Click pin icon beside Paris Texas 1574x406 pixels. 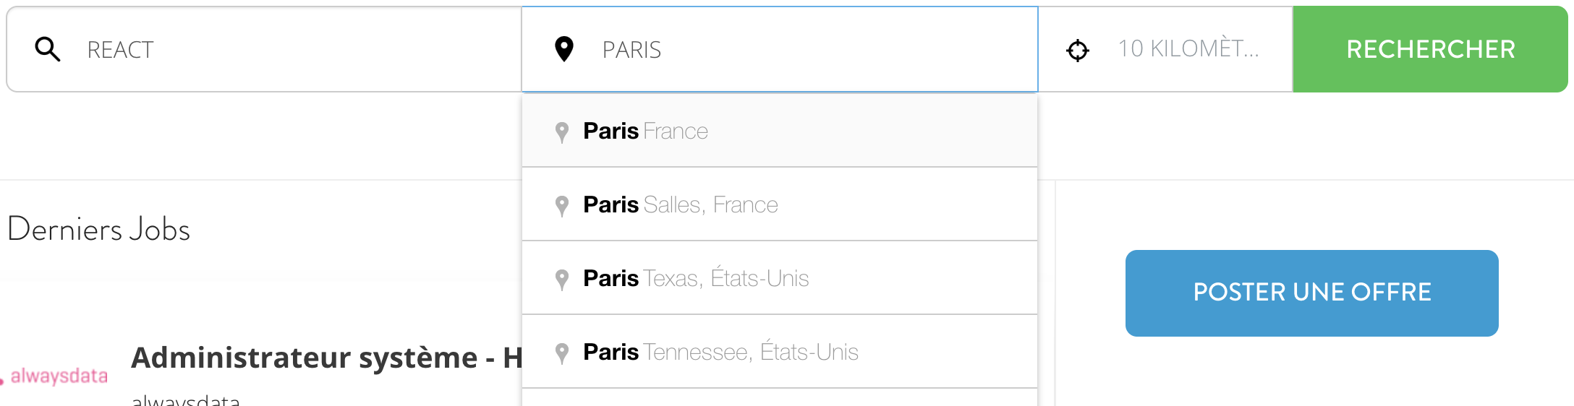[561, 280]
